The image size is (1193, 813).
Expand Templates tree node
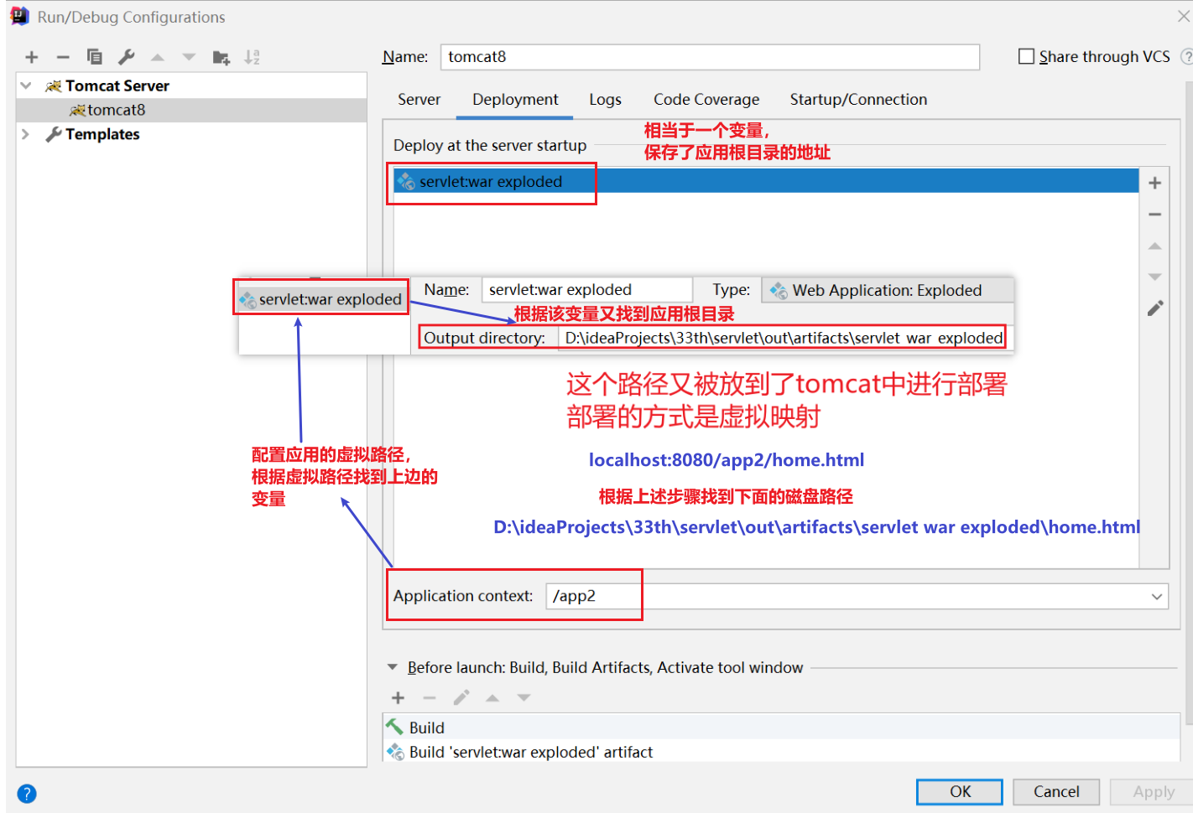pyautogui.click(x=25, y=134)
